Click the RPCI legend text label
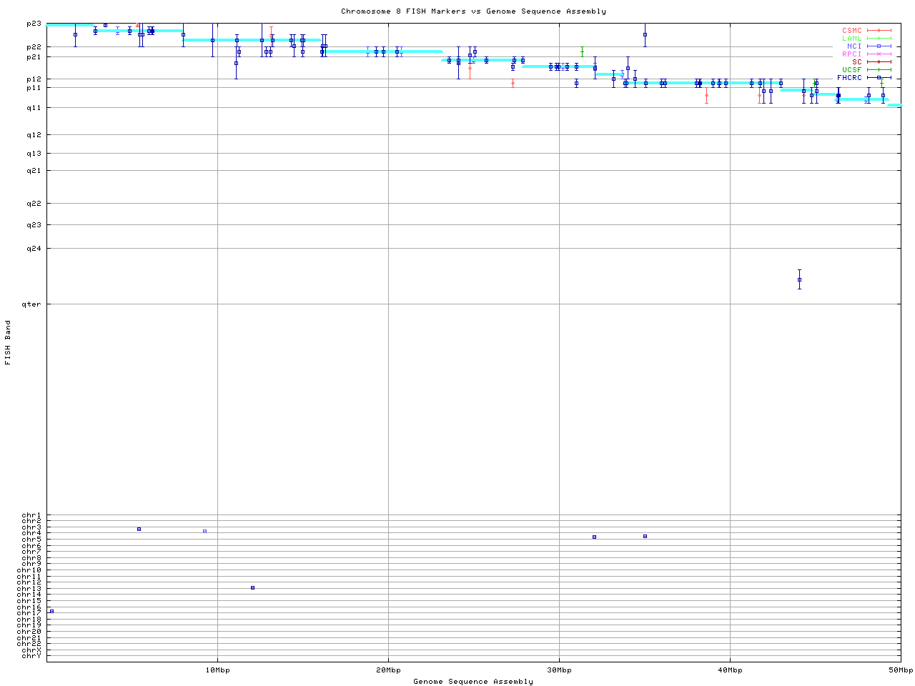Image resolution: width=915 pixels, height=686 pixels. click(851, 54)
